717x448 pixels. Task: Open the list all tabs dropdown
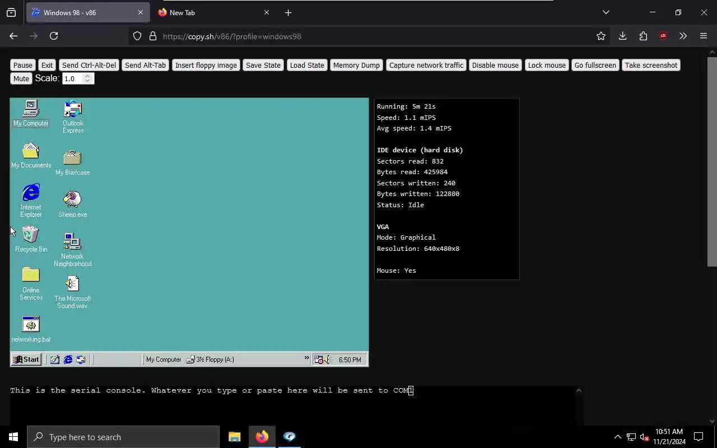coord(606,12)
